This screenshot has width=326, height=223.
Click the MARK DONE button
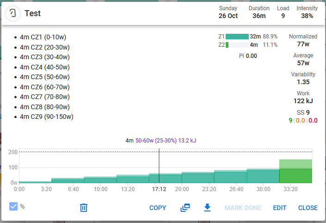243,208
